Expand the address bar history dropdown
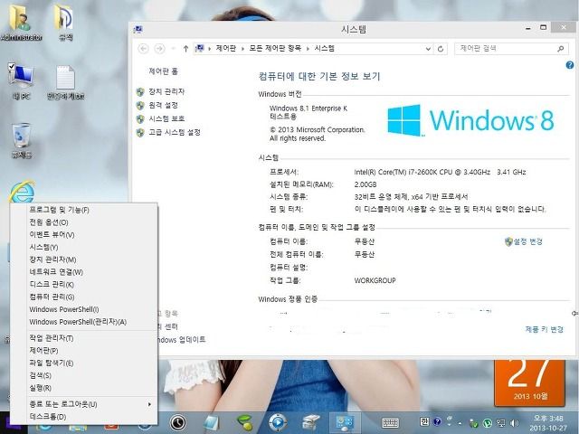 click(x=428, y=49)
